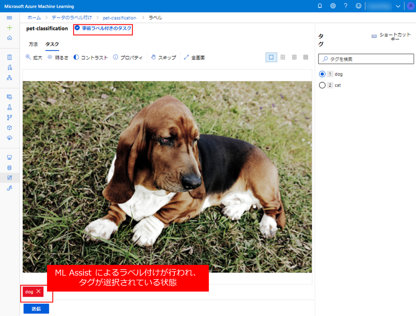Open the Linked Services sidebar icon

(9, 188)
